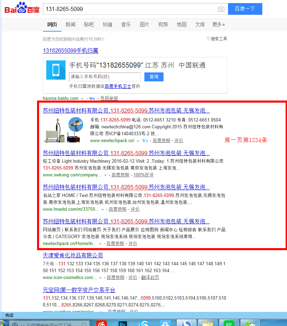Open the 天津爱肯化妆品有限公司 result
This screenshot has width=287, height=326.
tap(73, 256)
